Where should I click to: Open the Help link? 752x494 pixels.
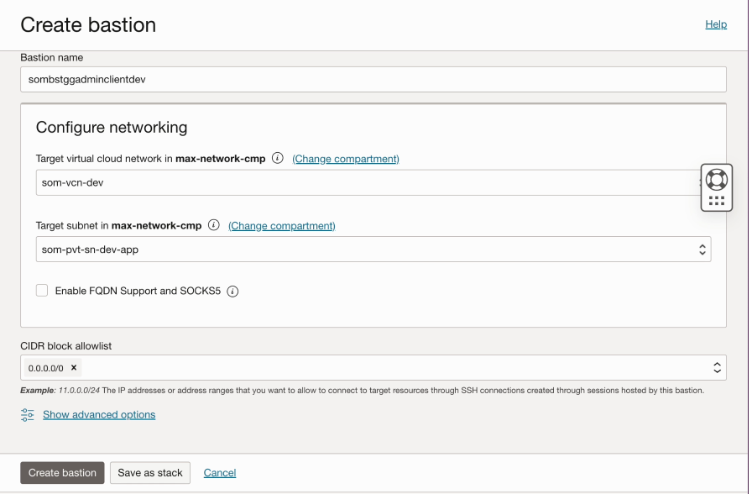(716, 24)
